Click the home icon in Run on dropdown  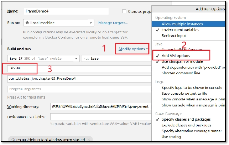27,23
